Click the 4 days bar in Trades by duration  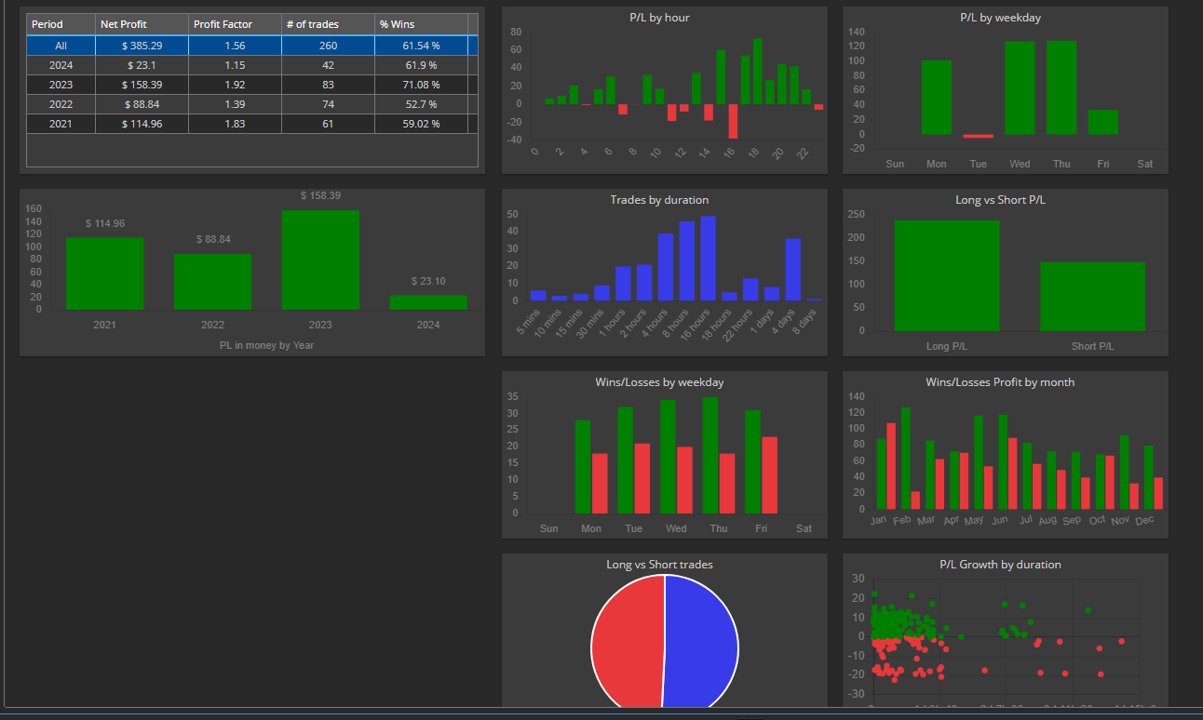point(793,270)
